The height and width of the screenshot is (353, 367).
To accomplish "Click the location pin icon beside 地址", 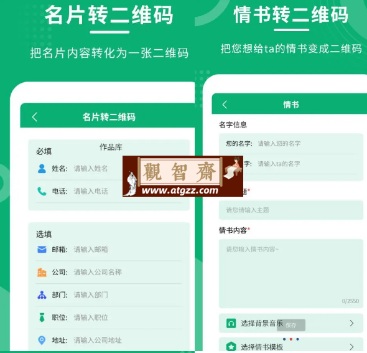I will tap(42, 340).
